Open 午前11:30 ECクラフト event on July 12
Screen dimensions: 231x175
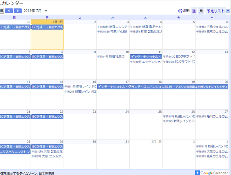(x=179, y=57)
